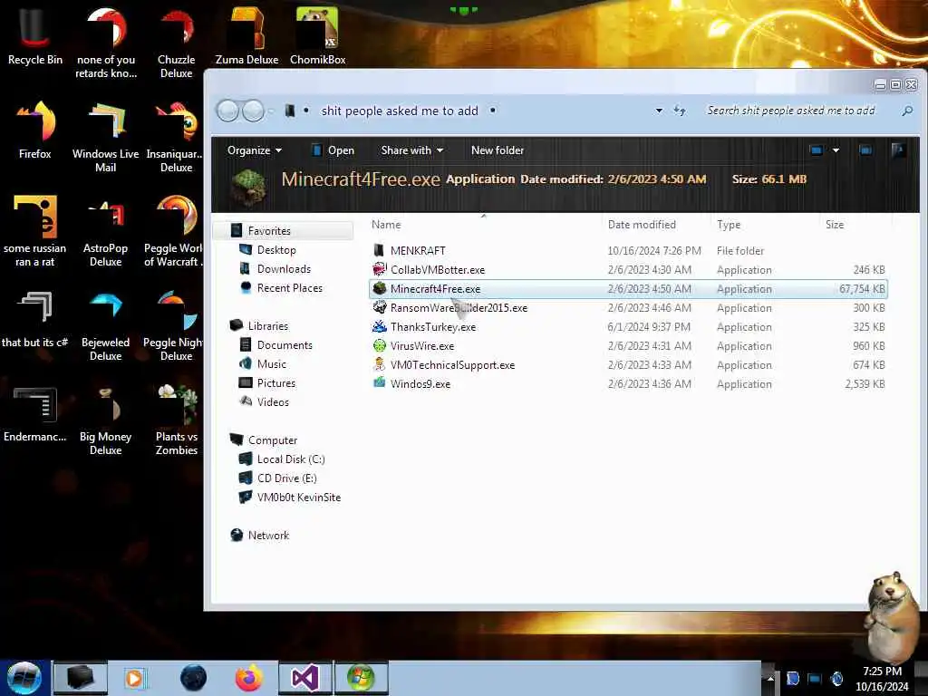The width and height of the screenshot is (928, 696).
Task: Click the Windows Start orb
Action: (24, 678)
